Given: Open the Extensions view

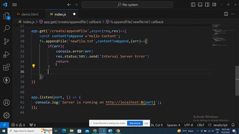Looking at the screenshot, I should click(6, 67).
